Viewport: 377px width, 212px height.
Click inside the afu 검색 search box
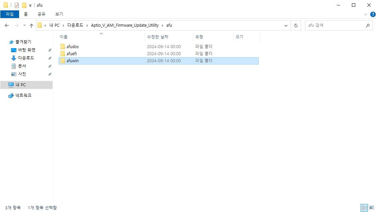(x=335, y=25)
